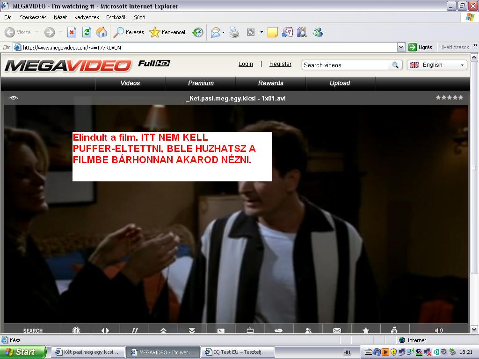
Task: Open the Research books toolbar icon
Action: click(x=302, y=32)
